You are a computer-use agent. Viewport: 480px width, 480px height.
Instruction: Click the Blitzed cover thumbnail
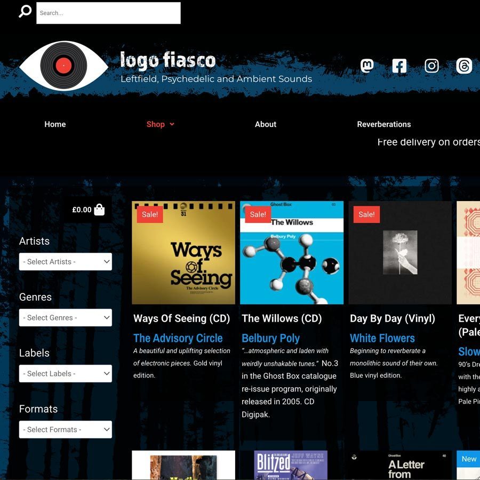[x=291, y=465]
